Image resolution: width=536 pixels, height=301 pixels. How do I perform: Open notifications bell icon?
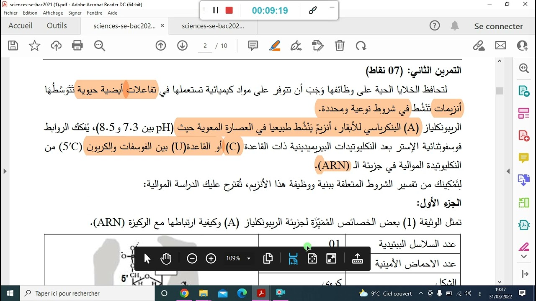coord(455,26)
